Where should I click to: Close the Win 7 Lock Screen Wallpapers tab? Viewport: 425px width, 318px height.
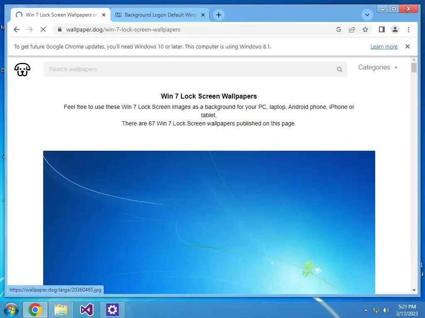click(x=103, y=15)
